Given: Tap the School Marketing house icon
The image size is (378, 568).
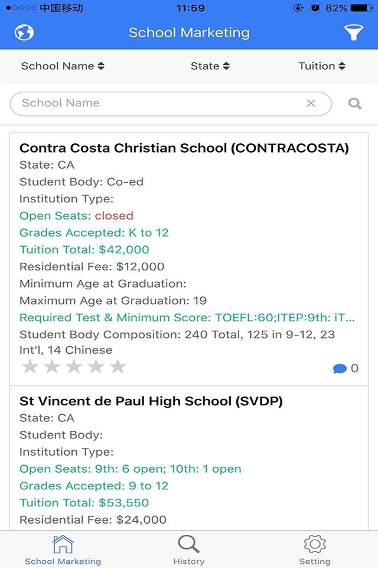Looking at the screenshot, I should [x=63, y=544].
